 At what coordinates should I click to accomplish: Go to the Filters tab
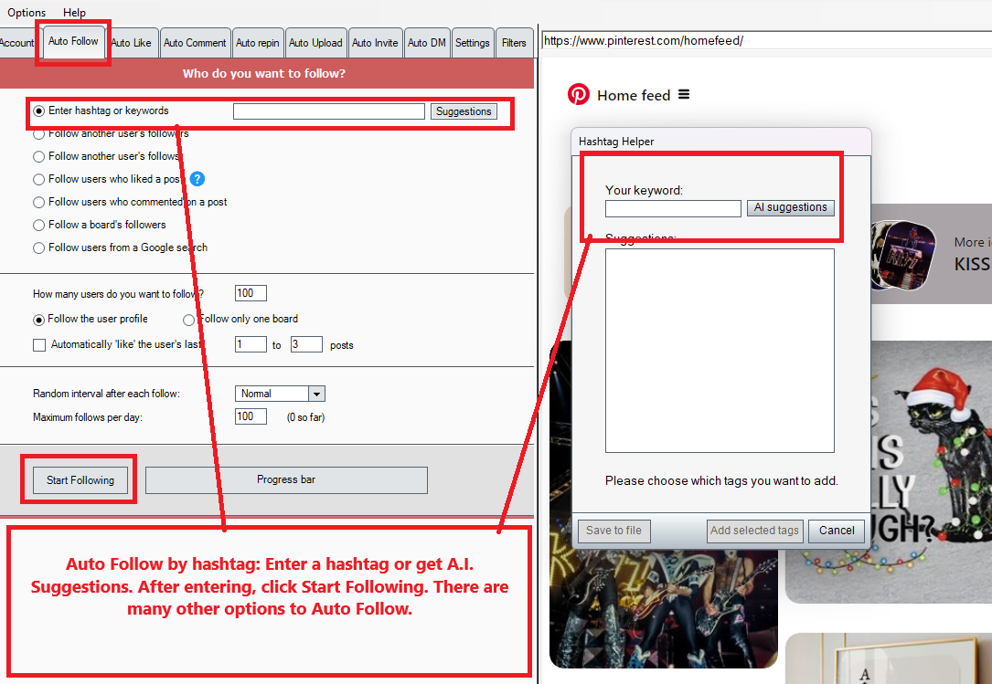click(x=514, y=43)
